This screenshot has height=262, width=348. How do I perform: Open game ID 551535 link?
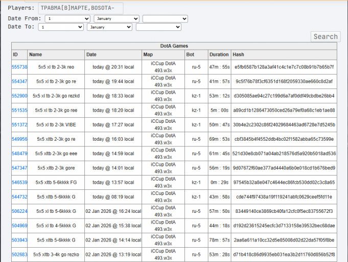pos(19,110)
